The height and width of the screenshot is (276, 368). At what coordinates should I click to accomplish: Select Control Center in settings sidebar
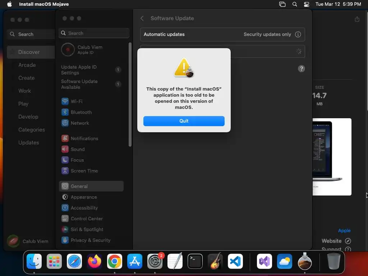pyautogui.click(x=92, y=218)
